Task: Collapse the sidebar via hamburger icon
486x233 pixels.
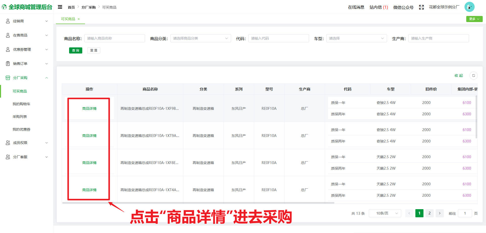Action: [x=60, y=7]
